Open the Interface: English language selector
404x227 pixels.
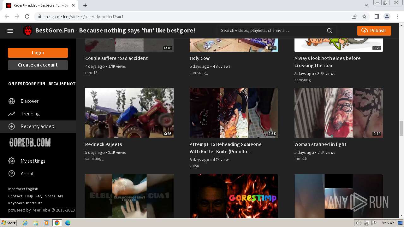(23, 189)
